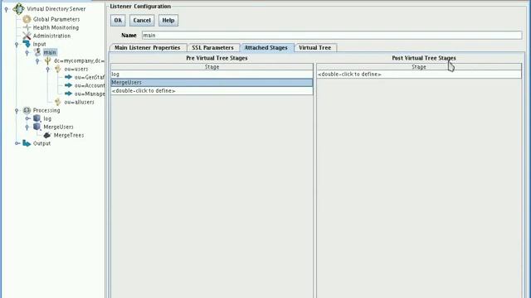Click the main listener icon
The width and height of the screenshot is (531, 298).
(x=37, y=52)
